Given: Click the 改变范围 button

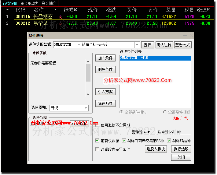Looking at the screenshot, I should 79,124.
